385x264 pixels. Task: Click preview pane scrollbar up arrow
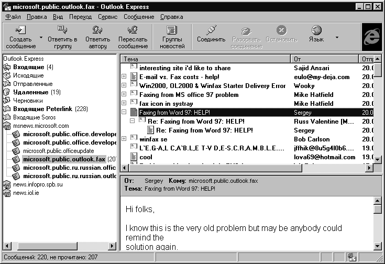pos(377,201)
